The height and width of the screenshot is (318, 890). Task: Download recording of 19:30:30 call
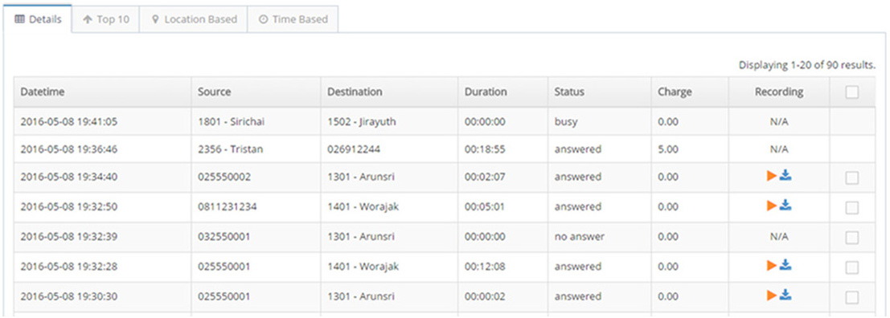coord(785,295)
